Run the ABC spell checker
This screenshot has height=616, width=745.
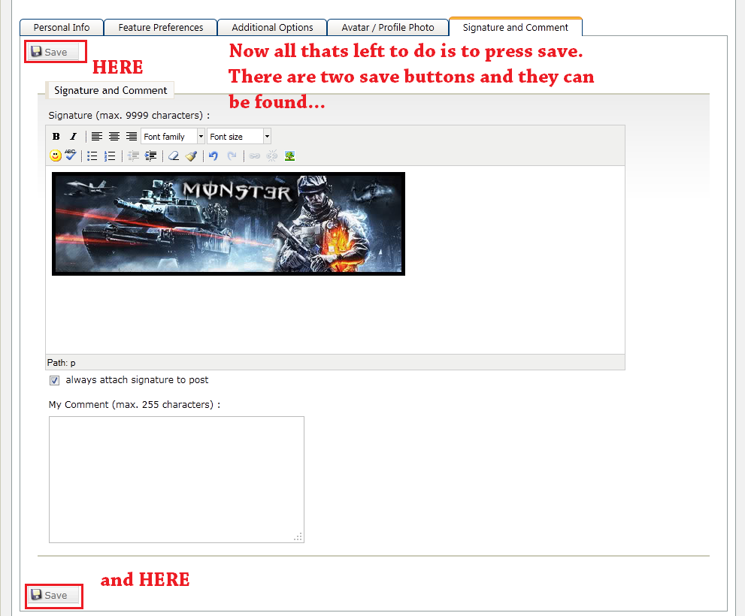tap(71, 156)
